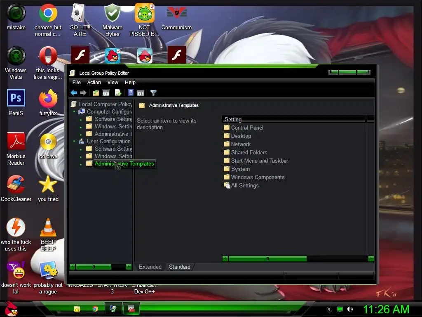Click the volume speaker tray icon
The image size is (422, 317).
(x=349, y=310)
